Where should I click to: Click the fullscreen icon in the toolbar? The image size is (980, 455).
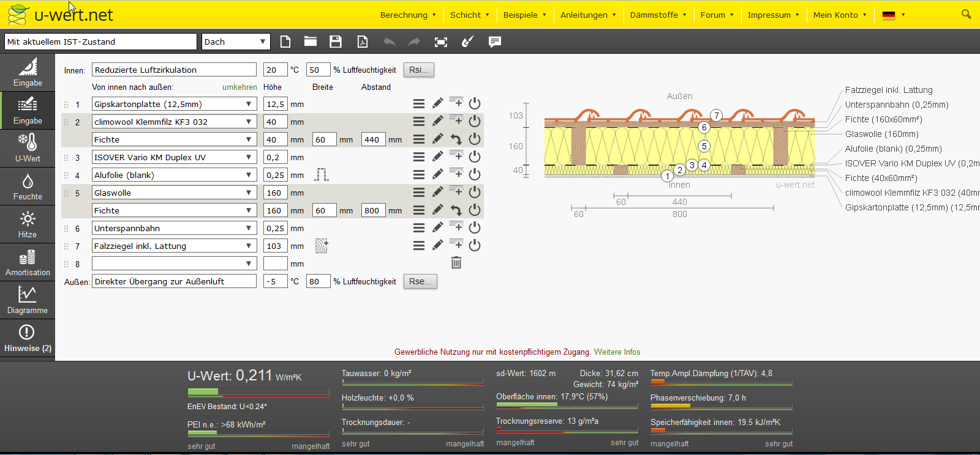441,42
